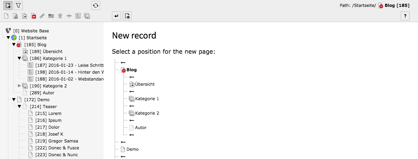Pick the backend user section page icon
Screen dimensions: 418x159
pyautogui.click(x=16, y=16)
